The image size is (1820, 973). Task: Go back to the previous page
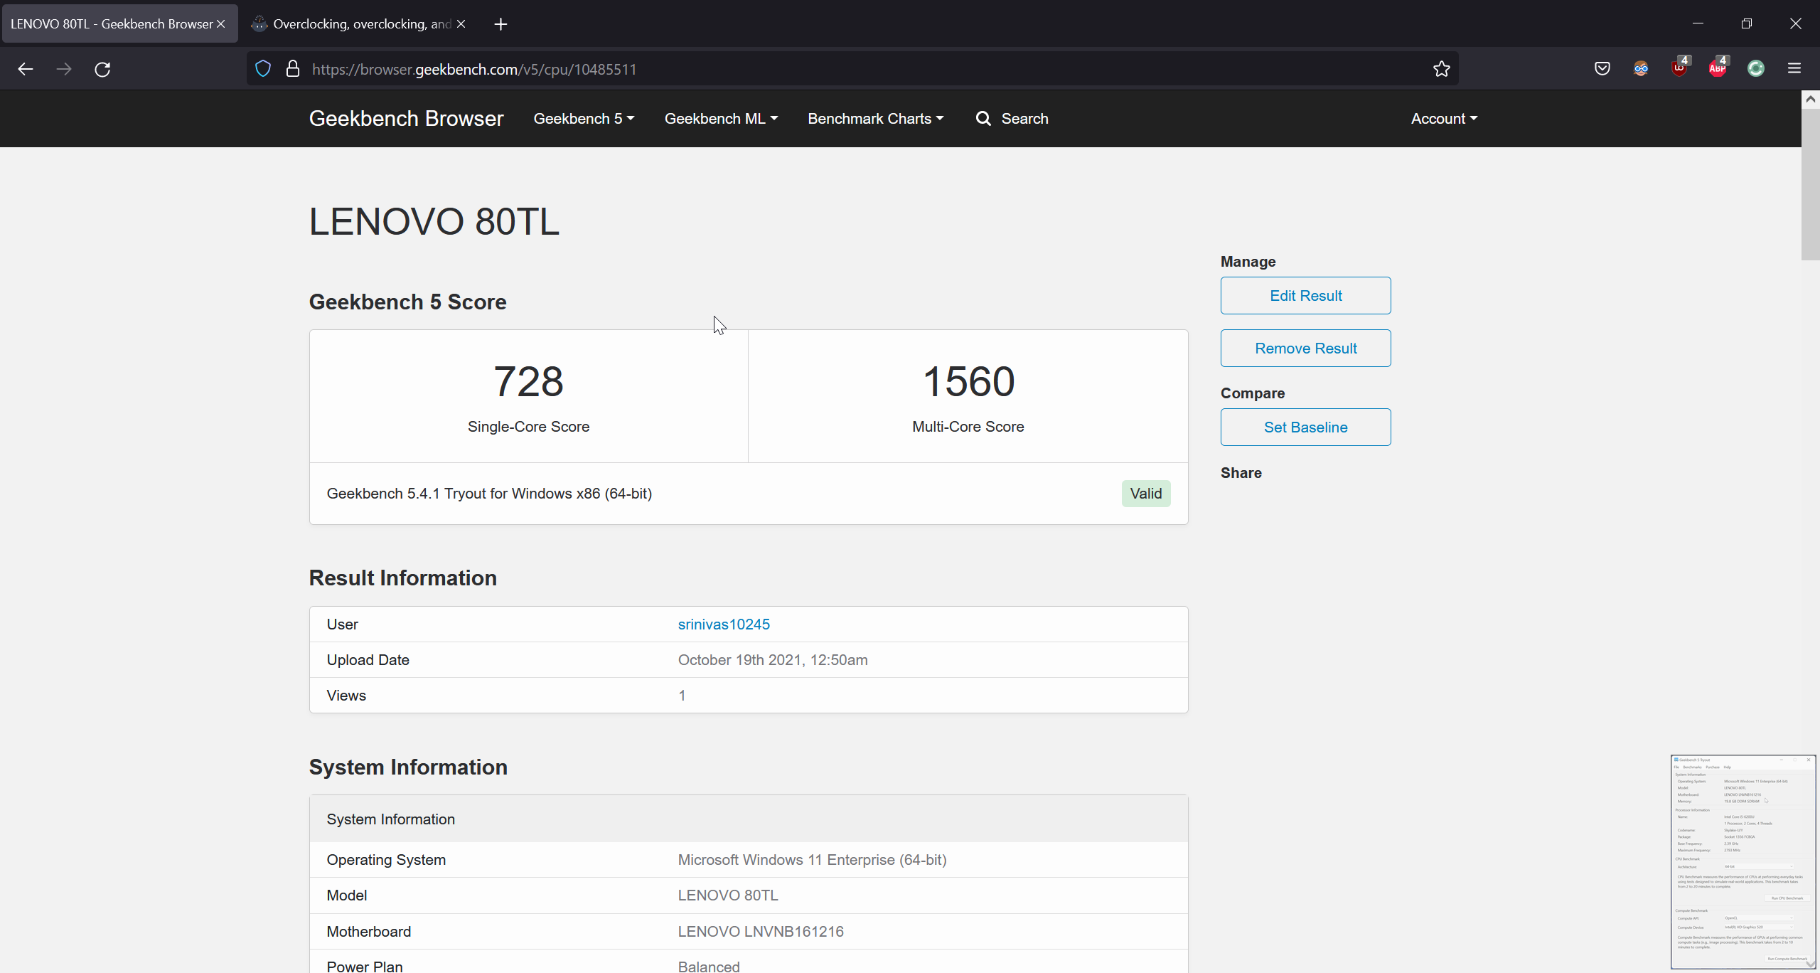coord(26,69)
